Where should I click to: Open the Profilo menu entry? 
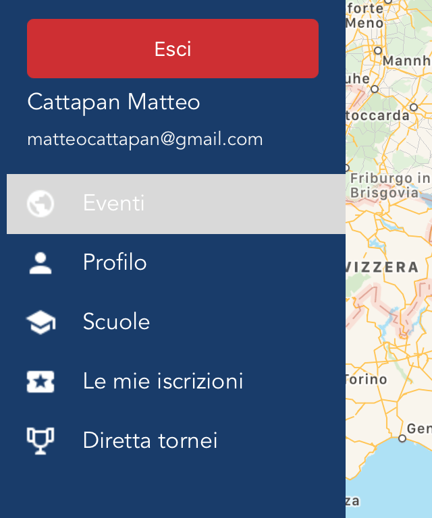coord(115,262)
